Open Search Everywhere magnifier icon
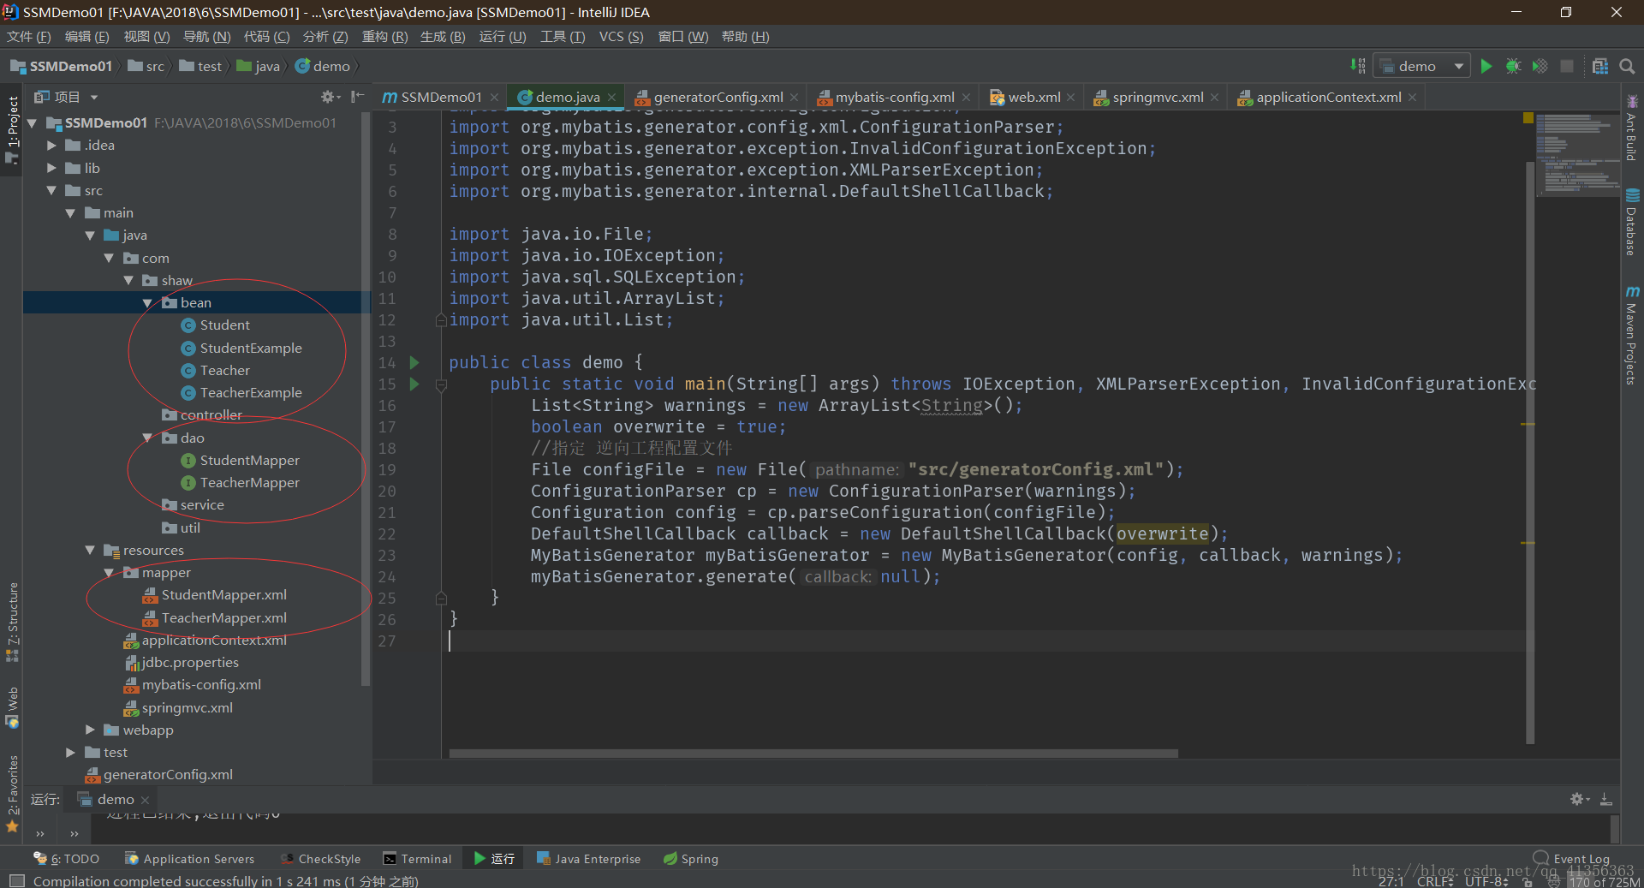 point(1627,66)
